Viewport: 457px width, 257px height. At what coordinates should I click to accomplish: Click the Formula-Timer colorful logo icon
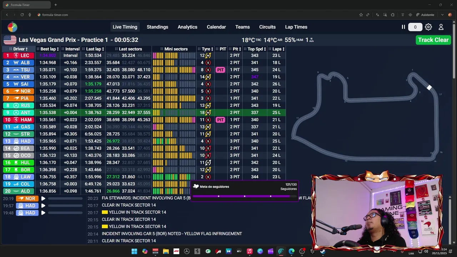click(x=12, y=27)
